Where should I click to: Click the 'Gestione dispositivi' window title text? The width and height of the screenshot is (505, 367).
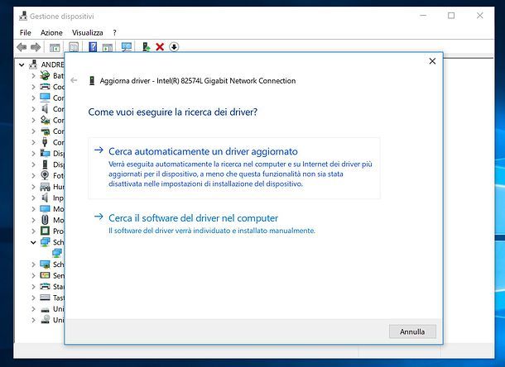pos(62,16)
